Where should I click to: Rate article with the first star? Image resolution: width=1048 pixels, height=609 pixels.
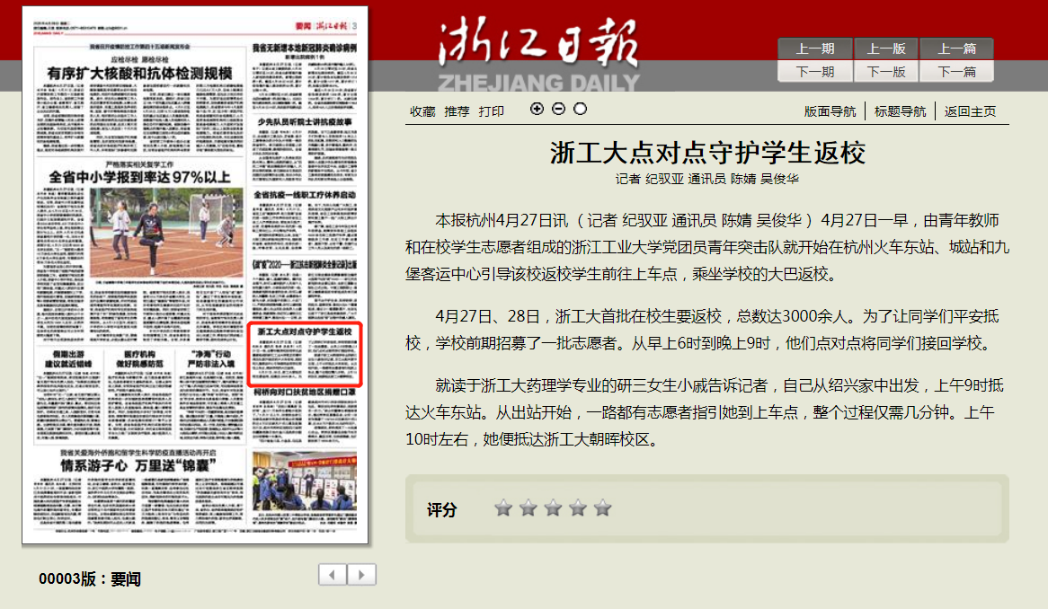pos(503,508)
